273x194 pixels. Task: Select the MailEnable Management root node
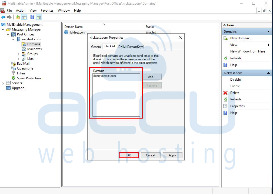[x=25, y=25]
